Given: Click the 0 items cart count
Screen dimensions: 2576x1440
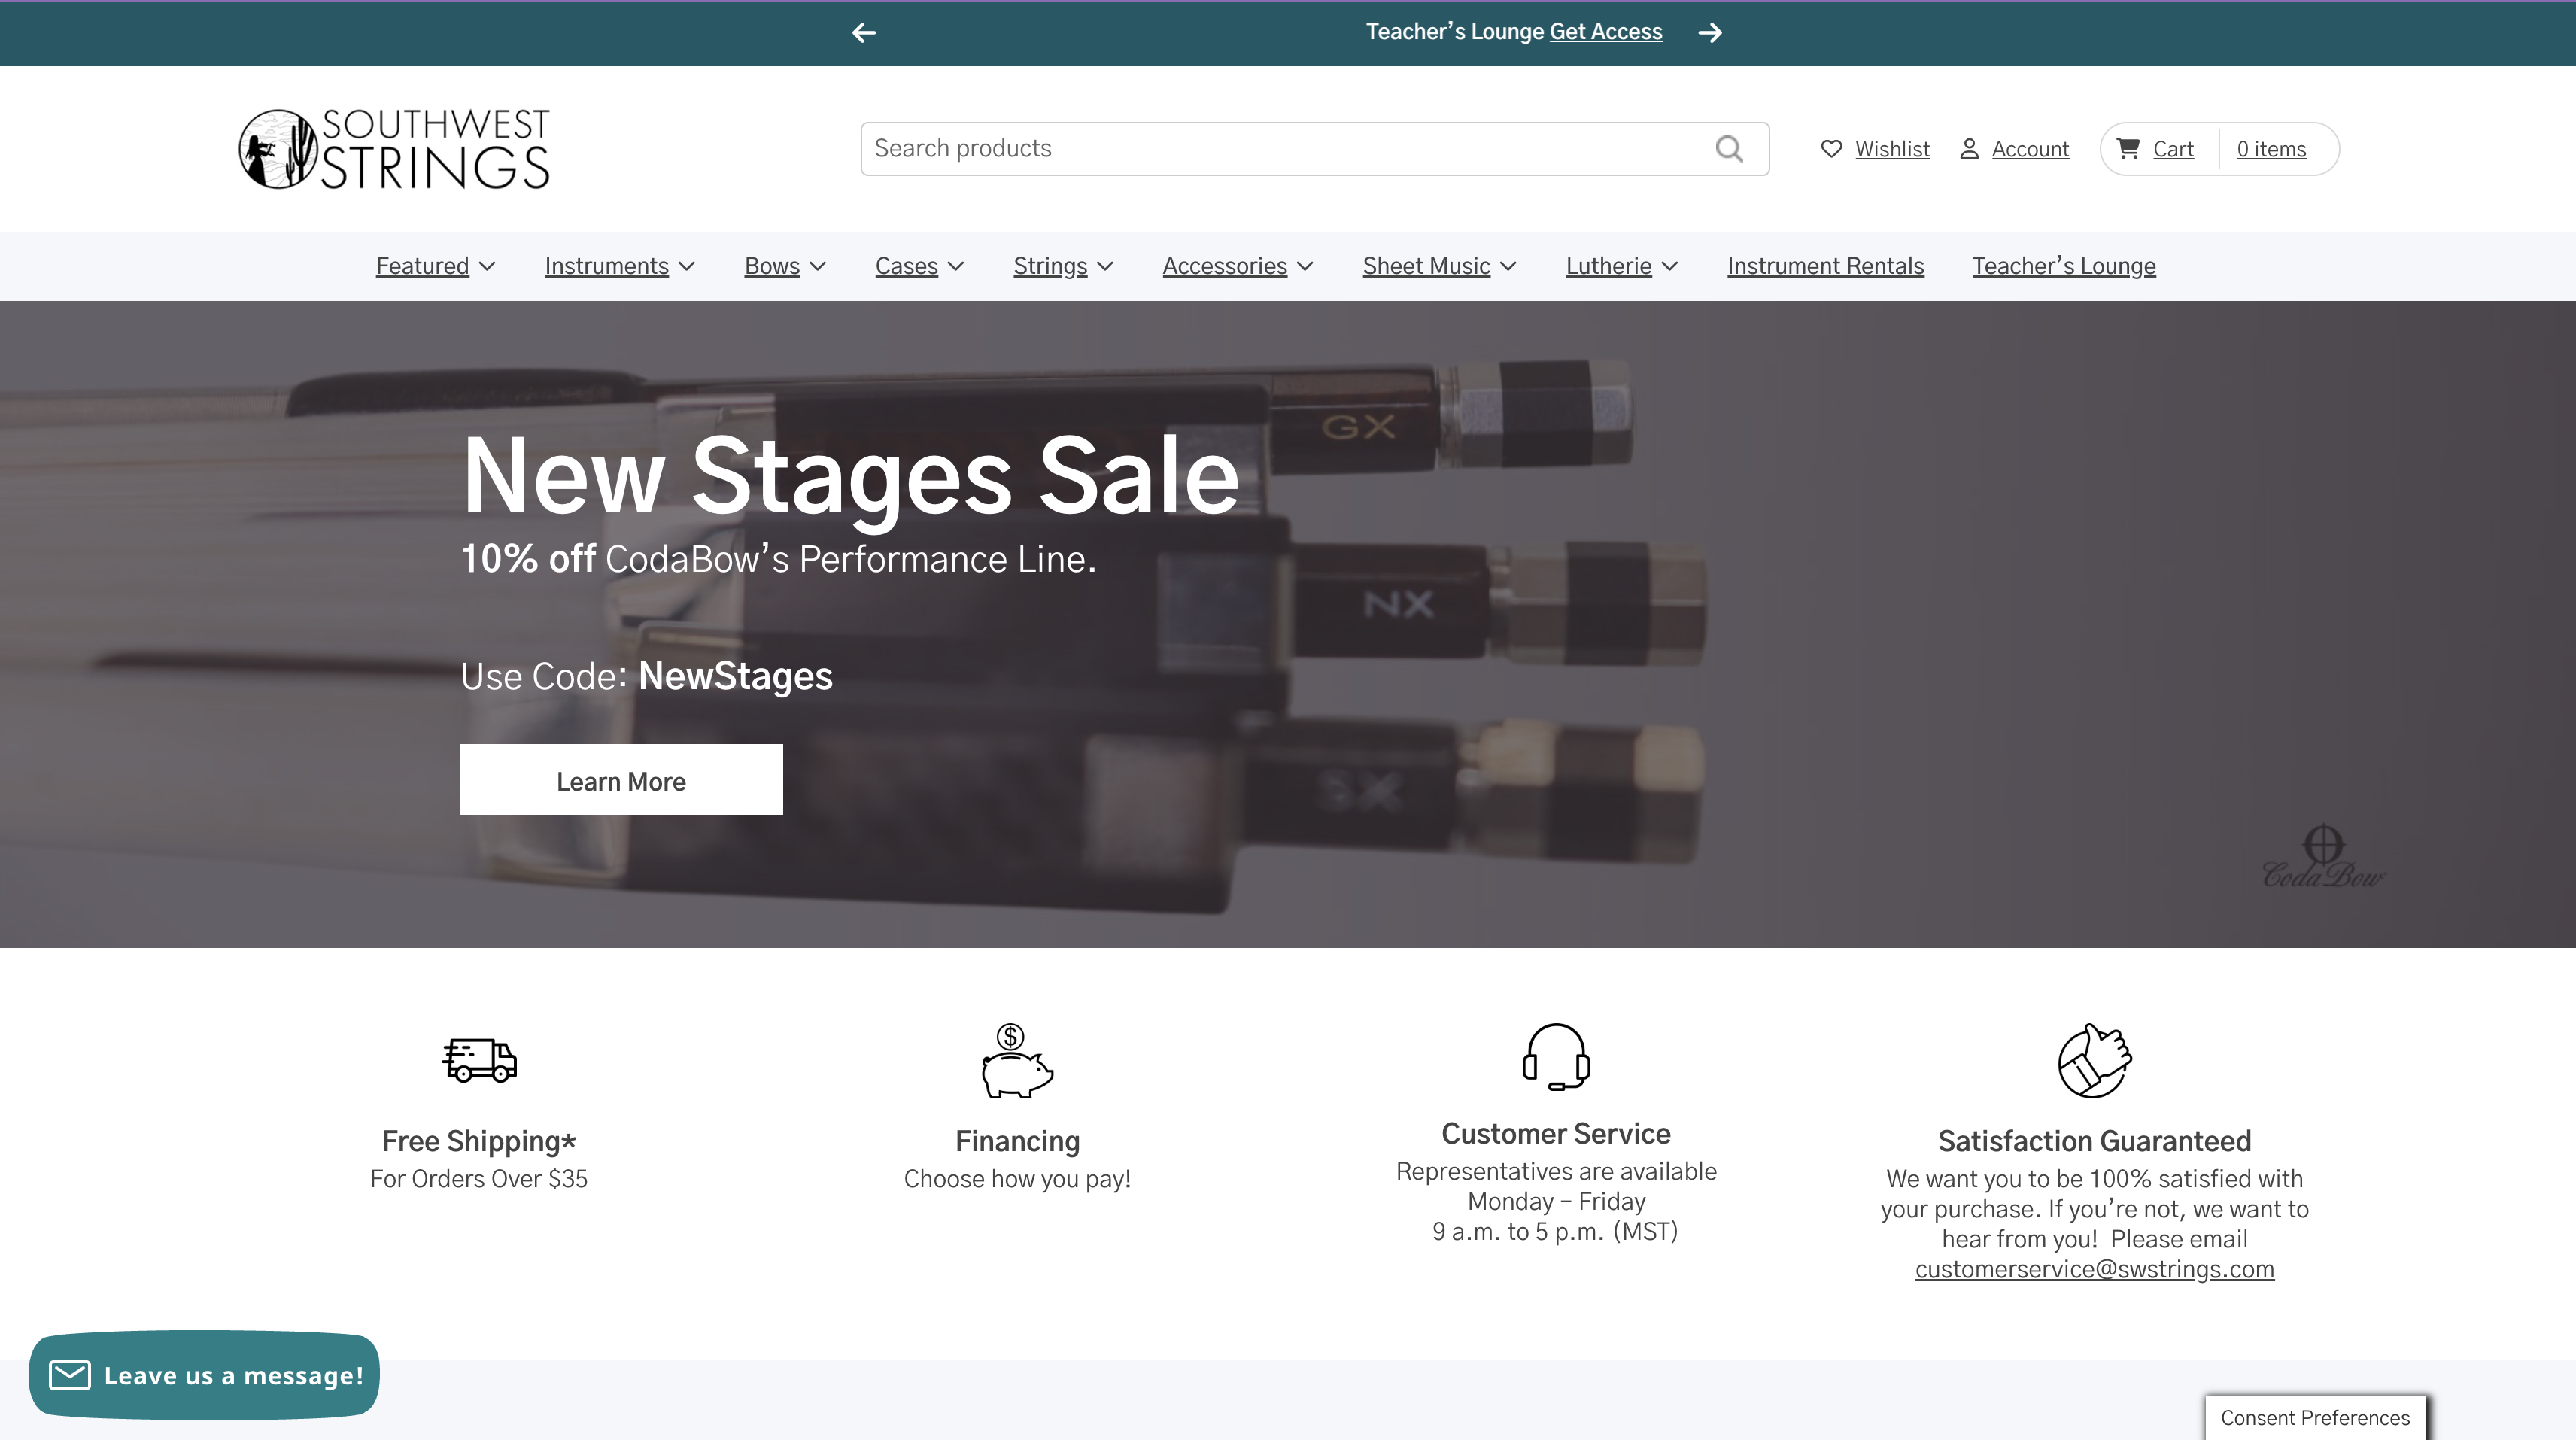Looking at the screenshot, I should click(2271, 149).
